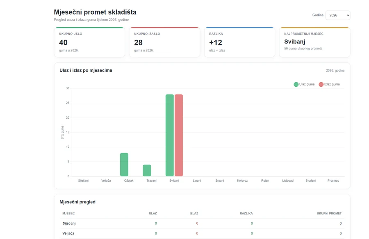This screenshot has width=369, height=239.
Task: Click the Mjesečni promet skladišta heading
Action: point(95,12)
